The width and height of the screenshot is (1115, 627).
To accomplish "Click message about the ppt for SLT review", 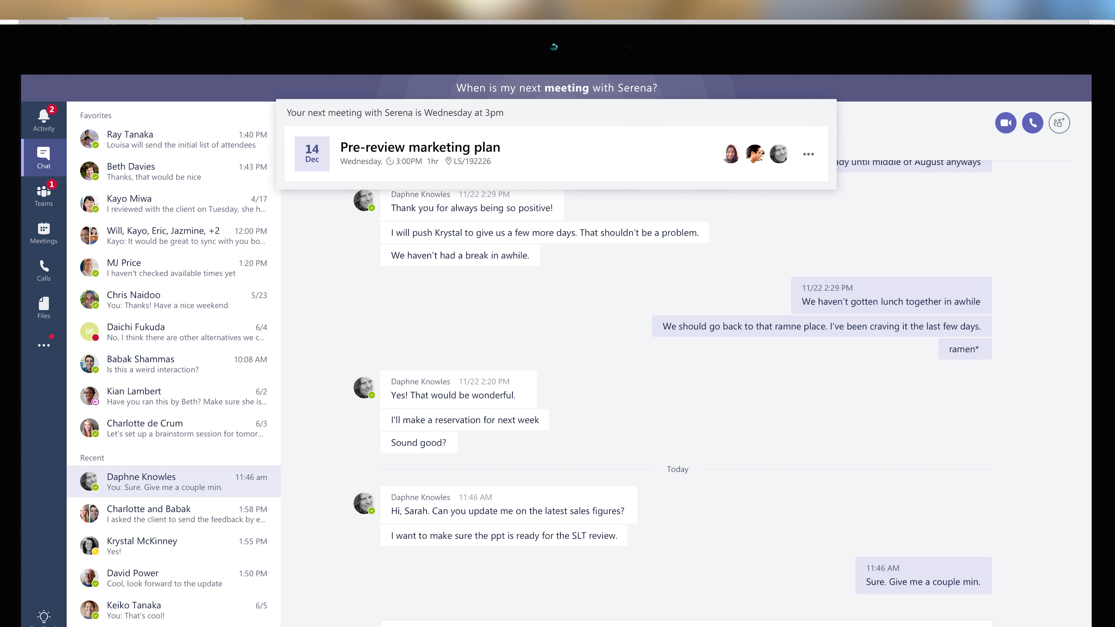I will pyautogui.click(x=503, y=536).
